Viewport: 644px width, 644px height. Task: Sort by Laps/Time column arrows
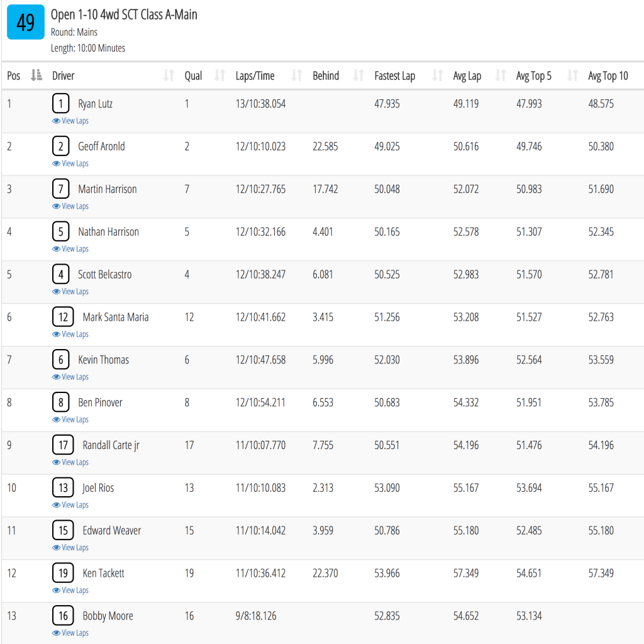point(297,75)
